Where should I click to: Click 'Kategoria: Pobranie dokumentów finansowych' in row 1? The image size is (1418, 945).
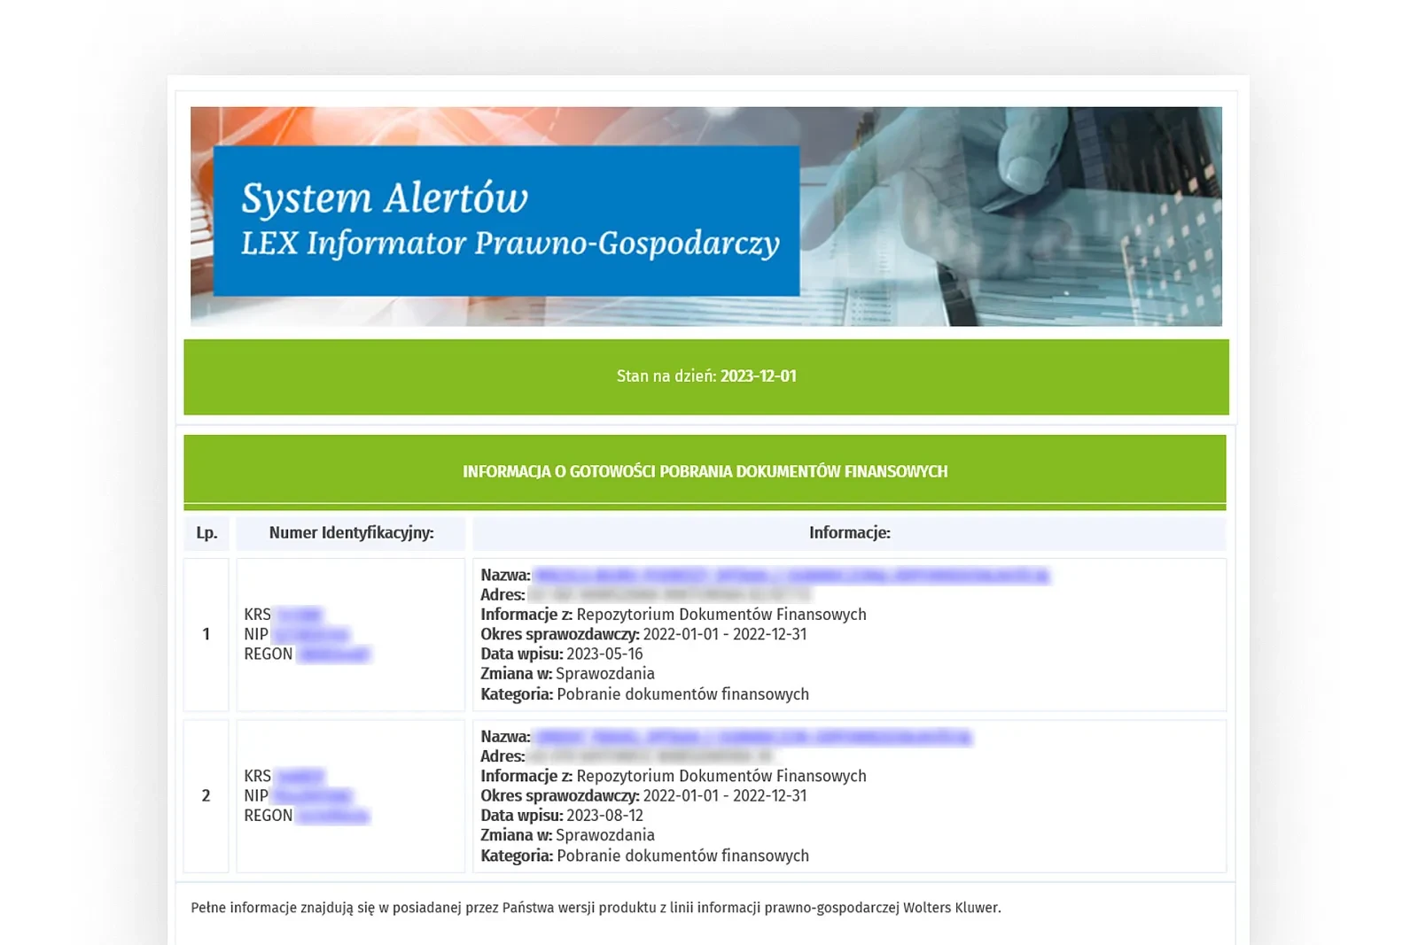coord(644,694)
